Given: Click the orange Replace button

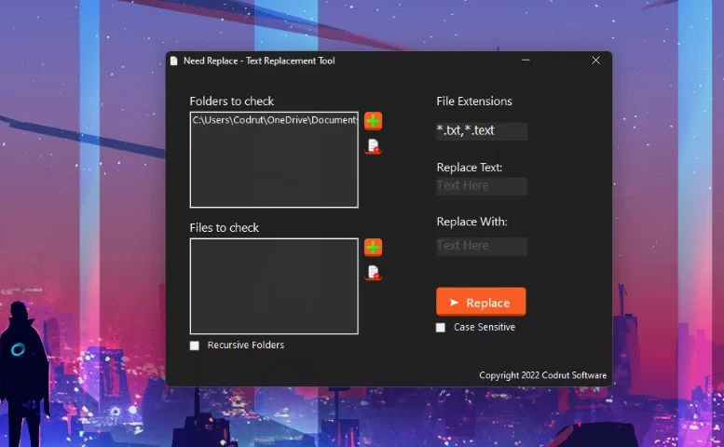Looking at the screenshot, I should [x=481, y=302].
